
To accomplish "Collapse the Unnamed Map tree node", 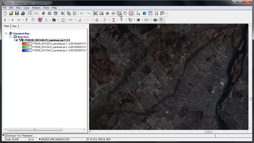I will (6, 33).
